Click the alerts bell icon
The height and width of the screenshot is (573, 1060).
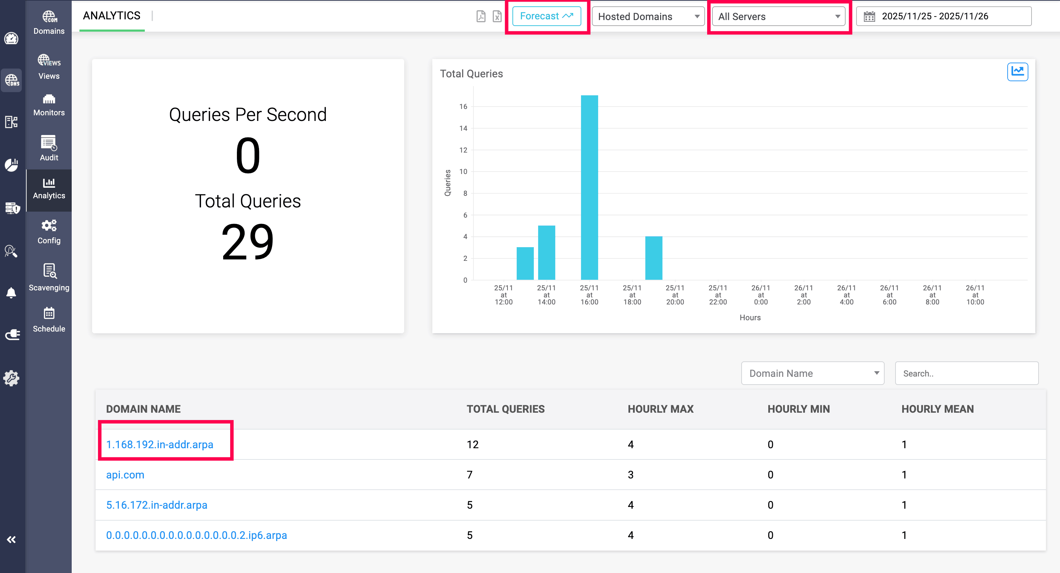click(11, 293)
